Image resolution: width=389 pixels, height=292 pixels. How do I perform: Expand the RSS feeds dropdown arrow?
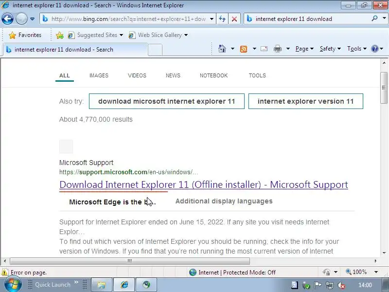[254, 49]
